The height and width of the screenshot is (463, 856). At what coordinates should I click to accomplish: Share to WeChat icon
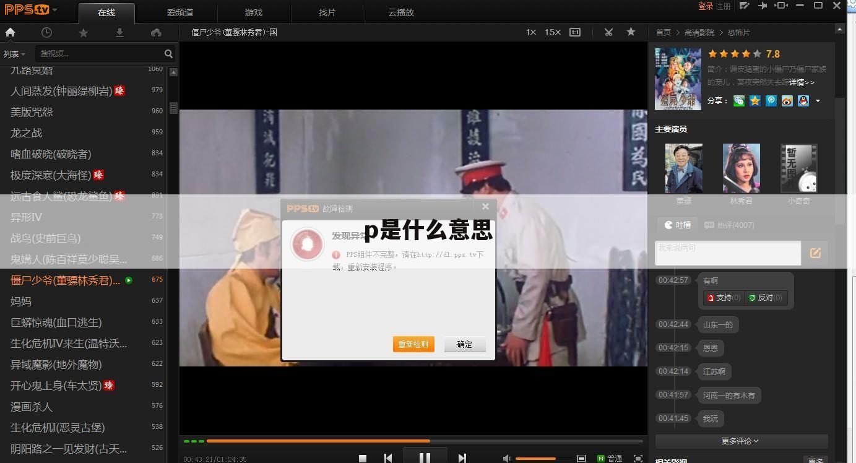739,100
